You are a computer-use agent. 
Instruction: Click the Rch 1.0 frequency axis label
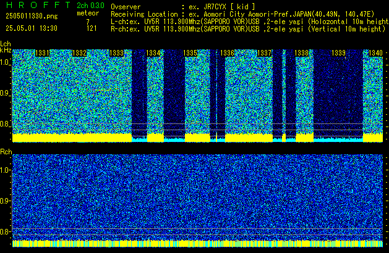coord(5,170)
